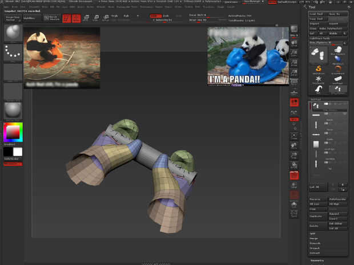Toggle the Zadd sculpt mode button
This screenshot has width=354, height=265.
155,15
